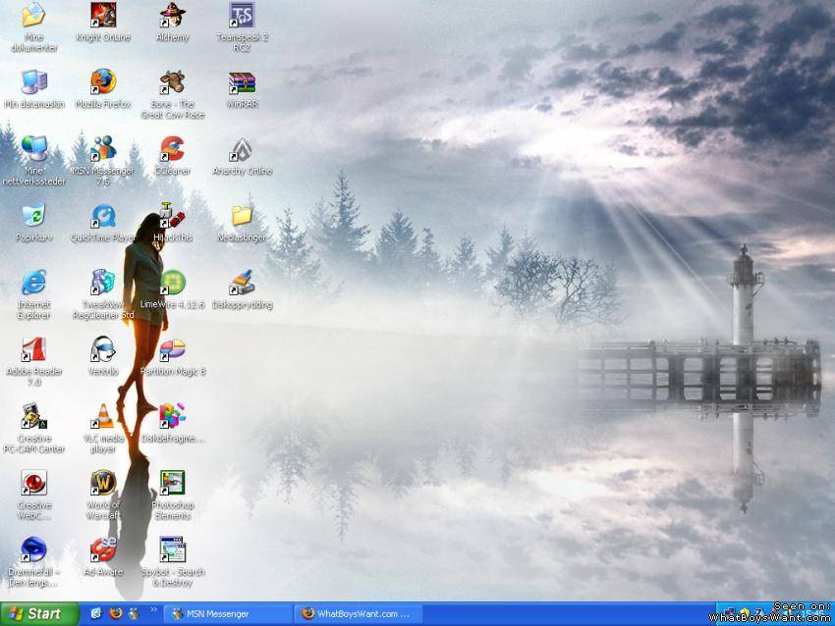Open the Knight Online desktop shortcut
835x626 pixels.
tap(103, 16)
